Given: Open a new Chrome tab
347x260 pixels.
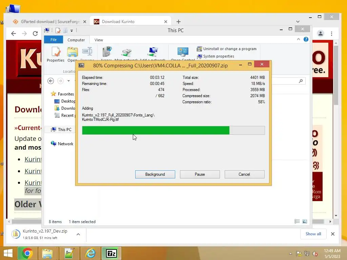Looking at the screenshot, I should (178, 22).
